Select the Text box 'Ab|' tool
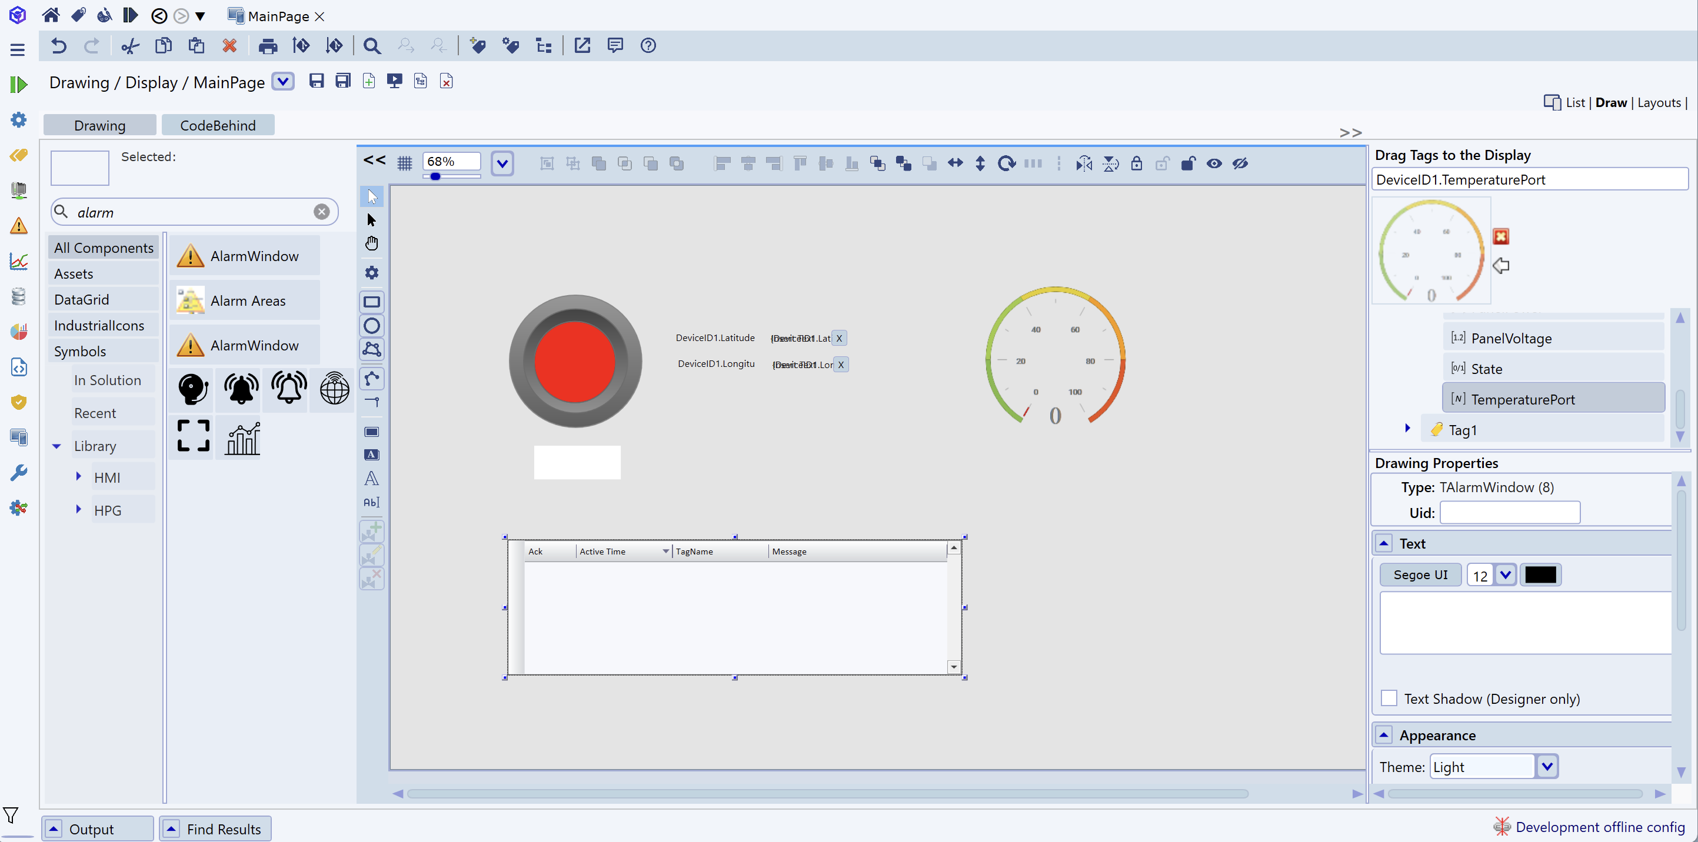Image resolution: width=1698 pixels, height=842 pixels. [x=372, y=502]
